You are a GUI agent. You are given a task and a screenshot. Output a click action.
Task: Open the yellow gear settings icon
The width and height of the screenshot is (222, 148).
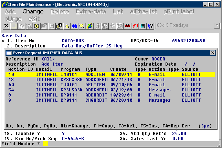[x=36, y=26]
